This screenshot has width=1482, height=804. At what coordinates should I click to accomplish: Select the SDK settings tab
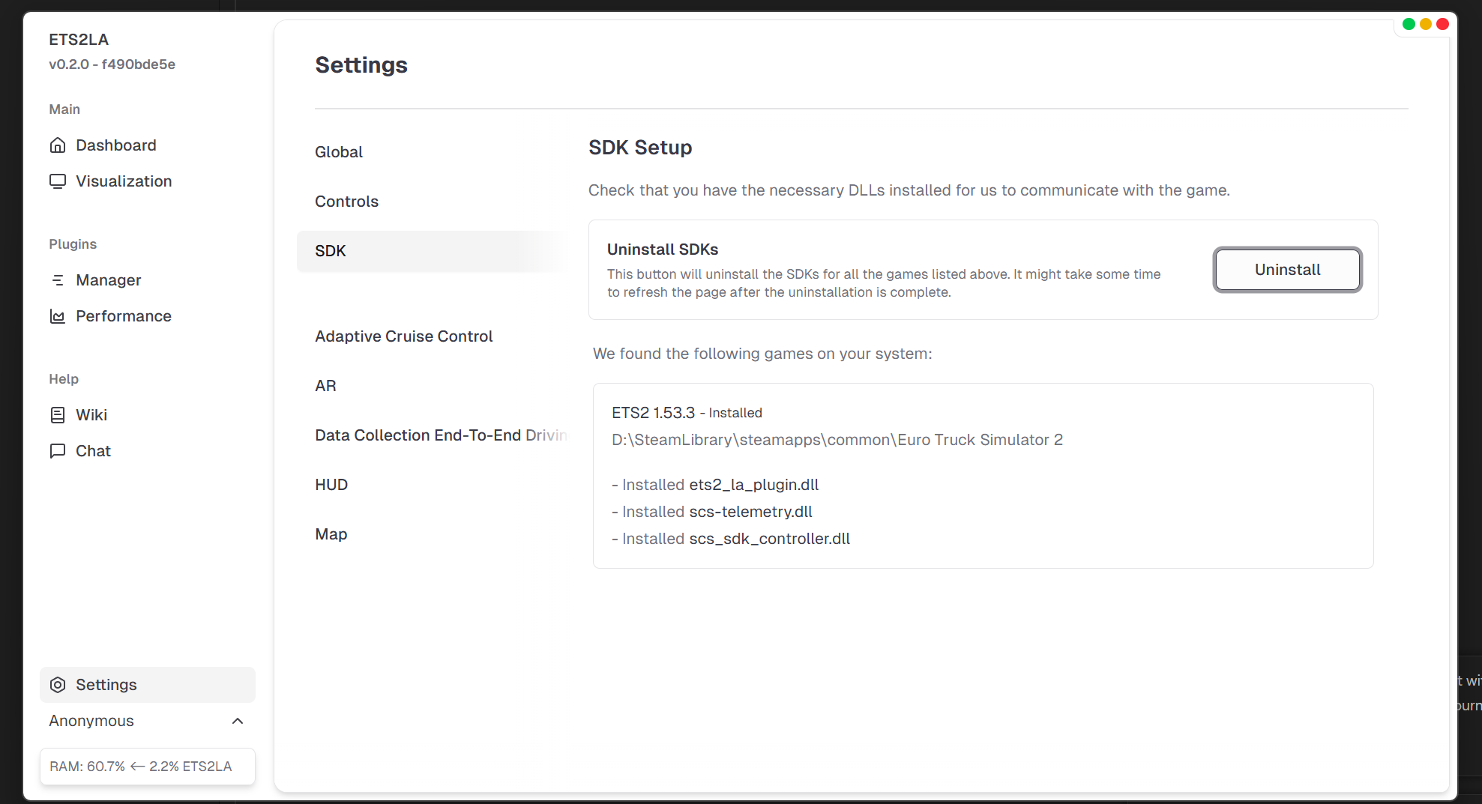[x=331, y=251]
